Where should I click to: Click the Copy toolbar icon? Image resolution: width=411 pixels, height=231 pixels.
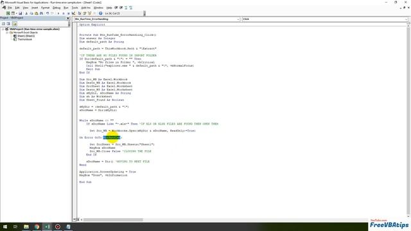31,13
